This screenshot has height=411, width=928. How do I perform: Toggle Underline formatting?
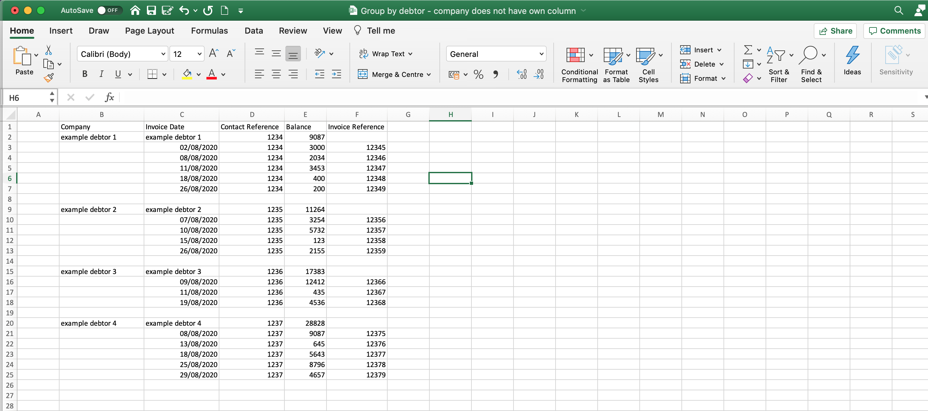click(x=118, y=74)
